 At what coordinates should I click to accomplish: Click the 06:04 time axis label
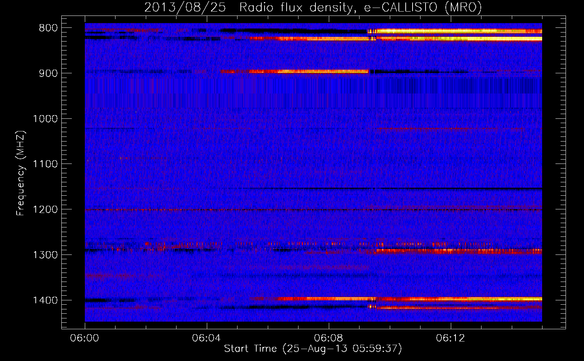pyautogui.click(x=207, y=338)
